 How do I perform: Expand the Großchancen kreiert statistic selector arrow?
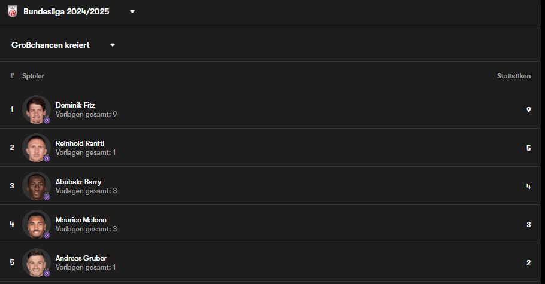pos(112,45)
